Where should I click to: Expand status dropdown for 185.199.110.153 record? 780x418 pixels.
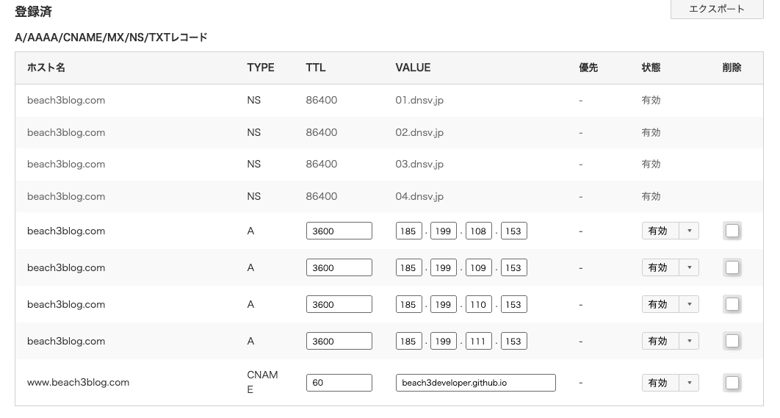click(670, 304)
